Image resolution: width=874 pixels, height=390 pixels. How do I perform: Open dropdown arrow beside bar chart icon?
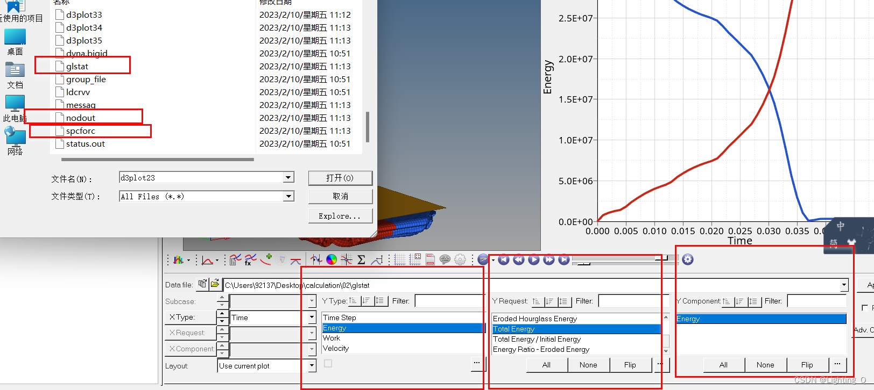tap(188, 261)
